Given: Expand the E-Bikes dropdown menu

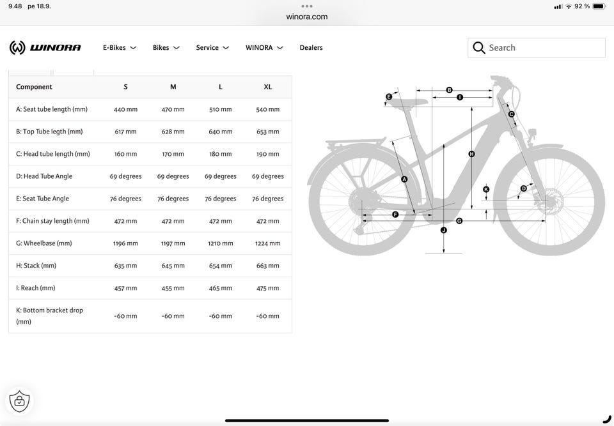Looking at the screenshot, I should coord(120,48).
